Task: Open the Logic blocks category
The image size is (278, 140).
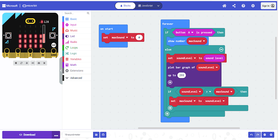Action: 77,54
